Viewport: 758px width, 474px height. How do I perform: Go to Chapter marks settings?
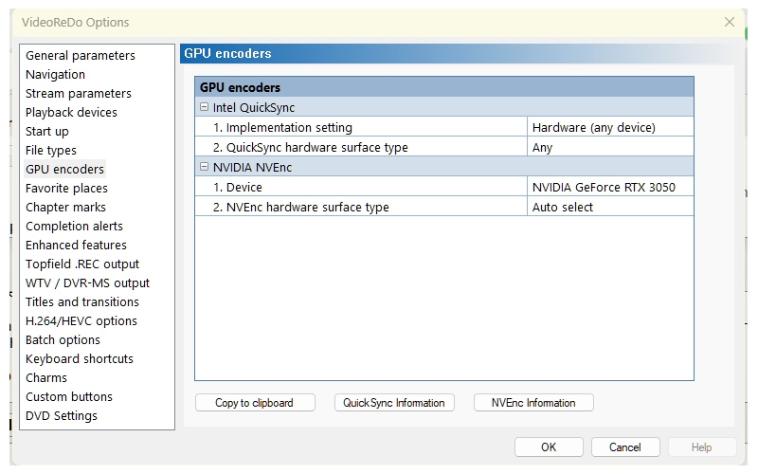tap(65, 207)
